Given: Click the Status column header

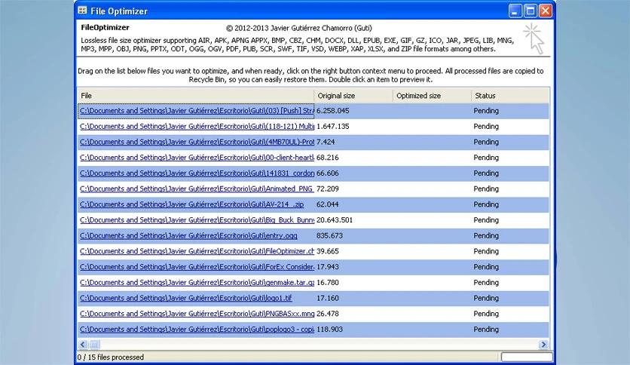Looking at the screenshot, I should pyautogui.click(x=510, y=96).
